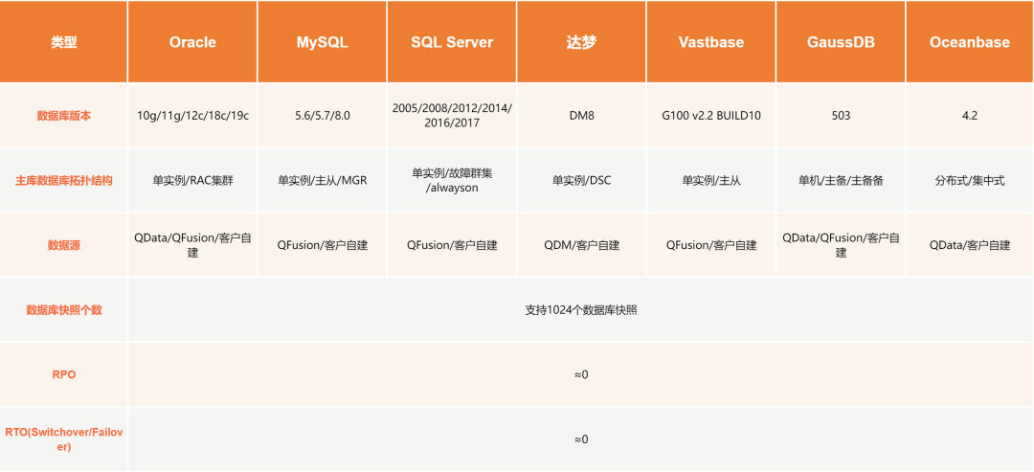Click the MySQL QFusion/客户自建 cell

pos(322,245)
